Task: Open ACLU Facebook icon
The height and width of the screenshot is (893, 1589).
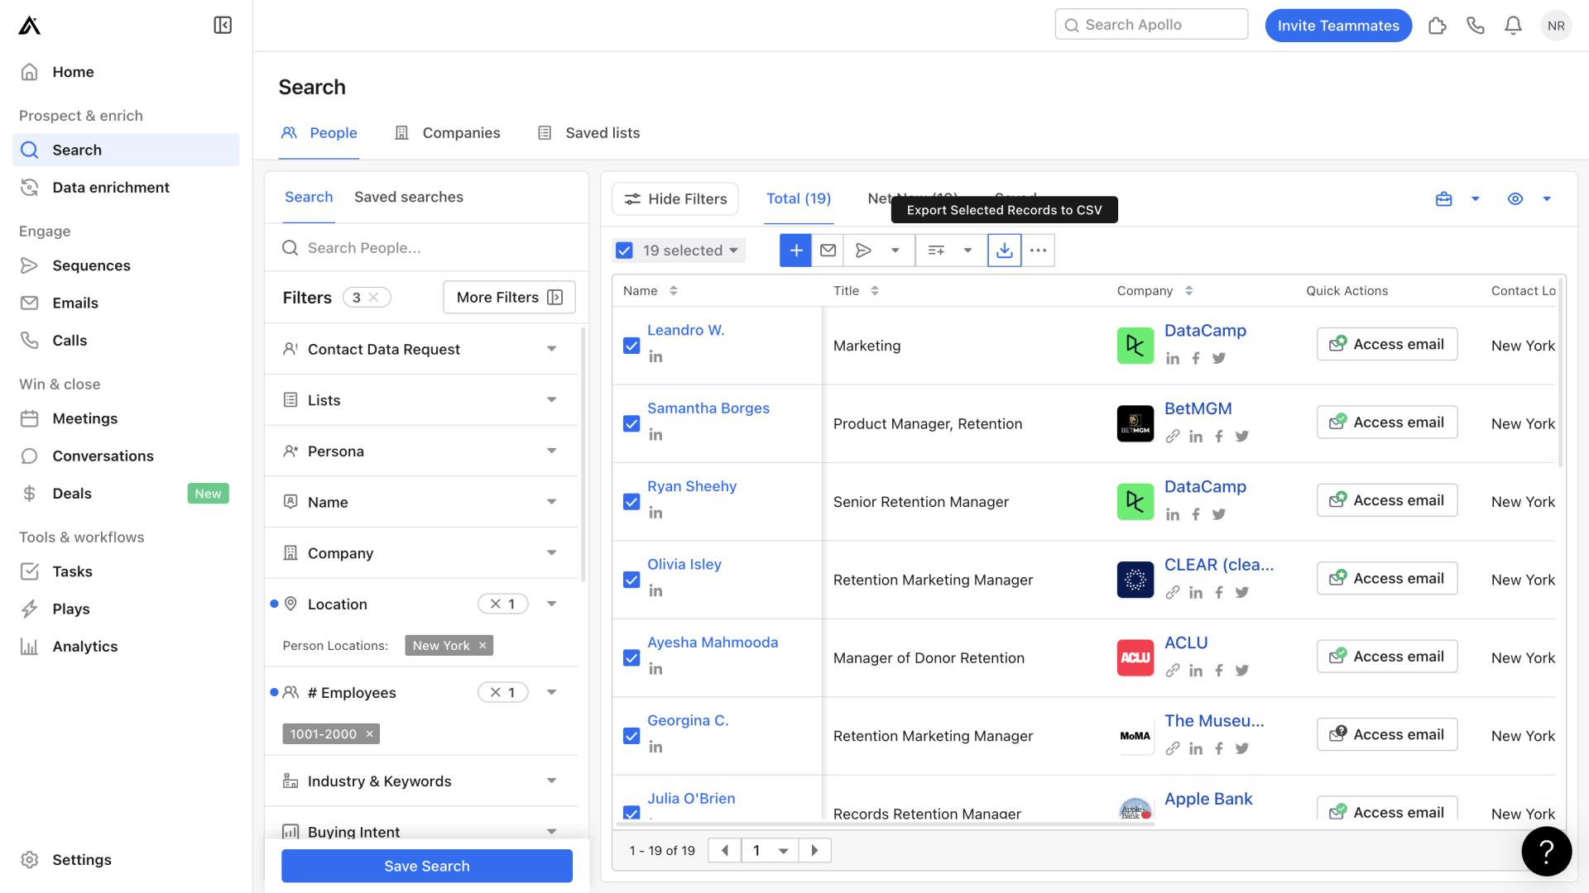Action: (1218, 671)
